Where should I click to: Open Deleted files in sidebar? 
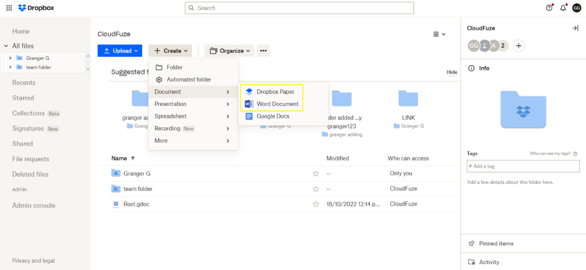(x=30, y=174)
